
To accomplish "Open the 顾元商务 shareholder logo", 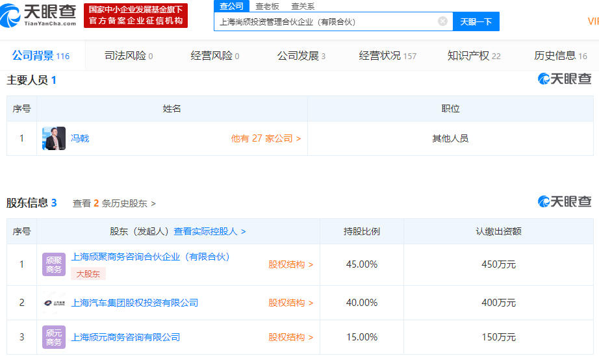I will click(54, 337).
